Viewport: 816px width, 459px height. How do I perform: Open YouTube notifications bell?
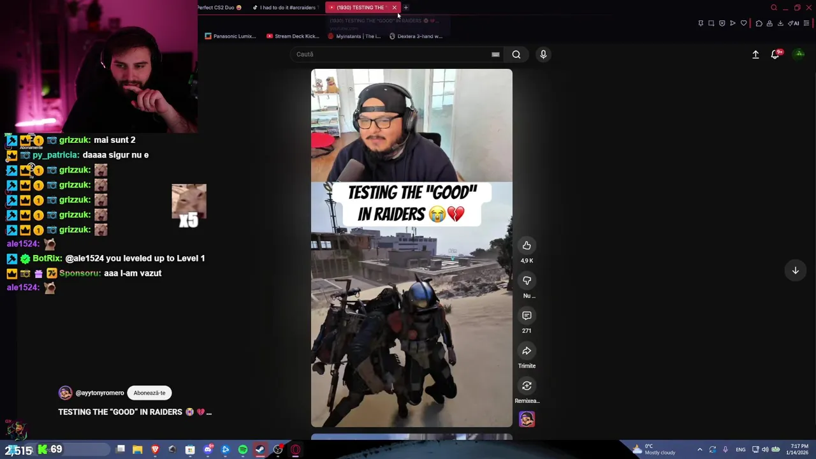tap(775, 54)
